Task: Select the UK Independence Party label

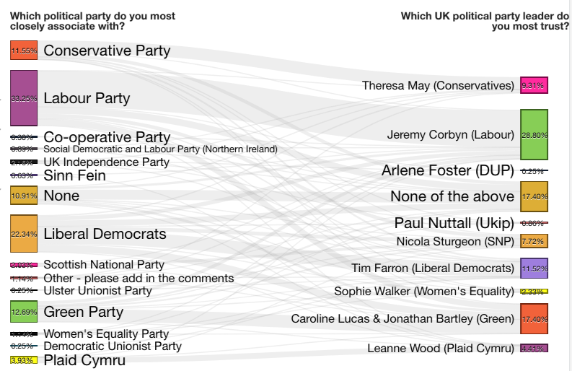Action: (106, 162)
